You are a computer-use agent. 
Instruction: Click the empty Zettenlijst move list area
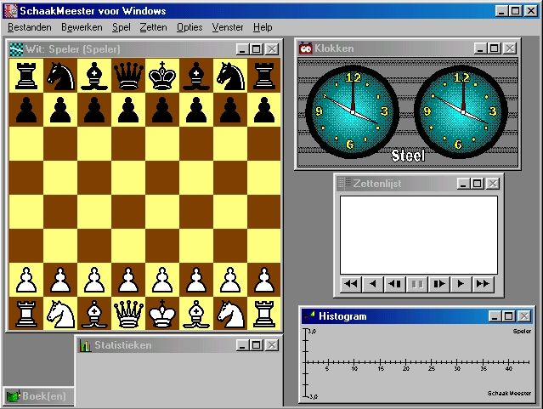[419, 235]
